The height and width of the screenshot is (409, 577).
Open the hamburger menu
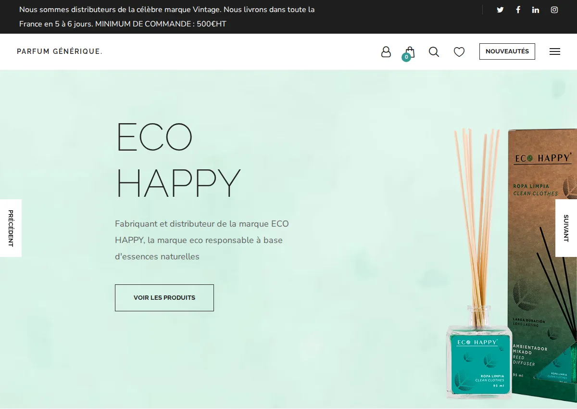tap(555, 51)
